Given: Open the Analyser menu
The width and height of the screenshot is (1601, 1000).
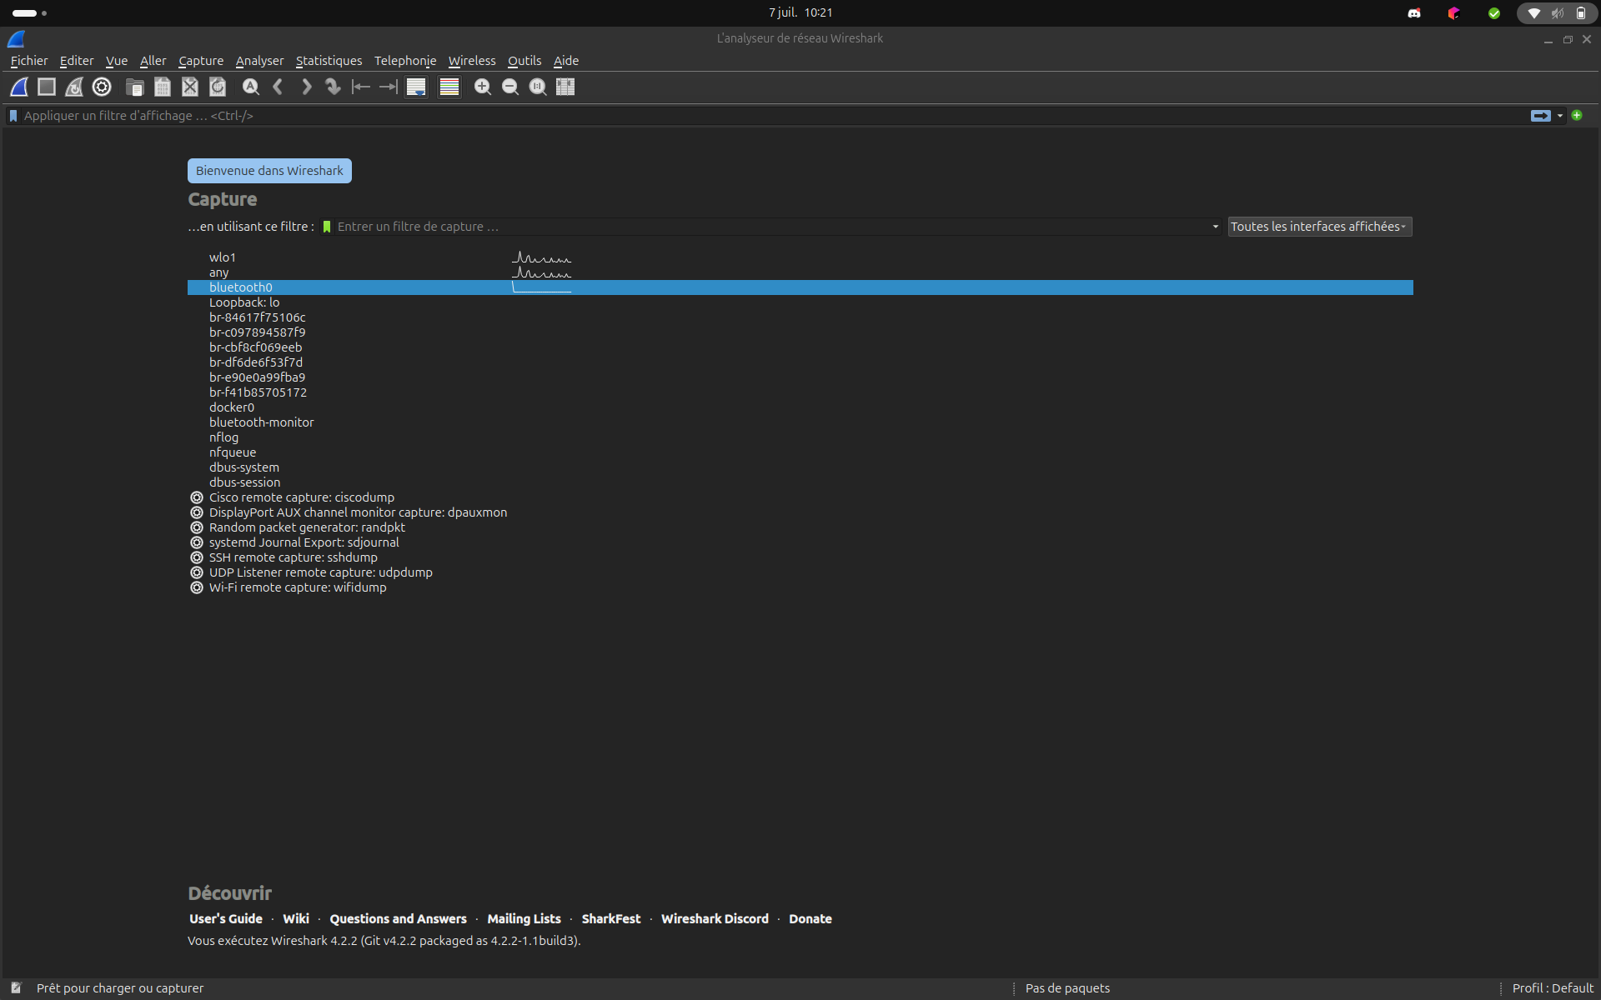Looking at the screenshot, I should point(259,61).
